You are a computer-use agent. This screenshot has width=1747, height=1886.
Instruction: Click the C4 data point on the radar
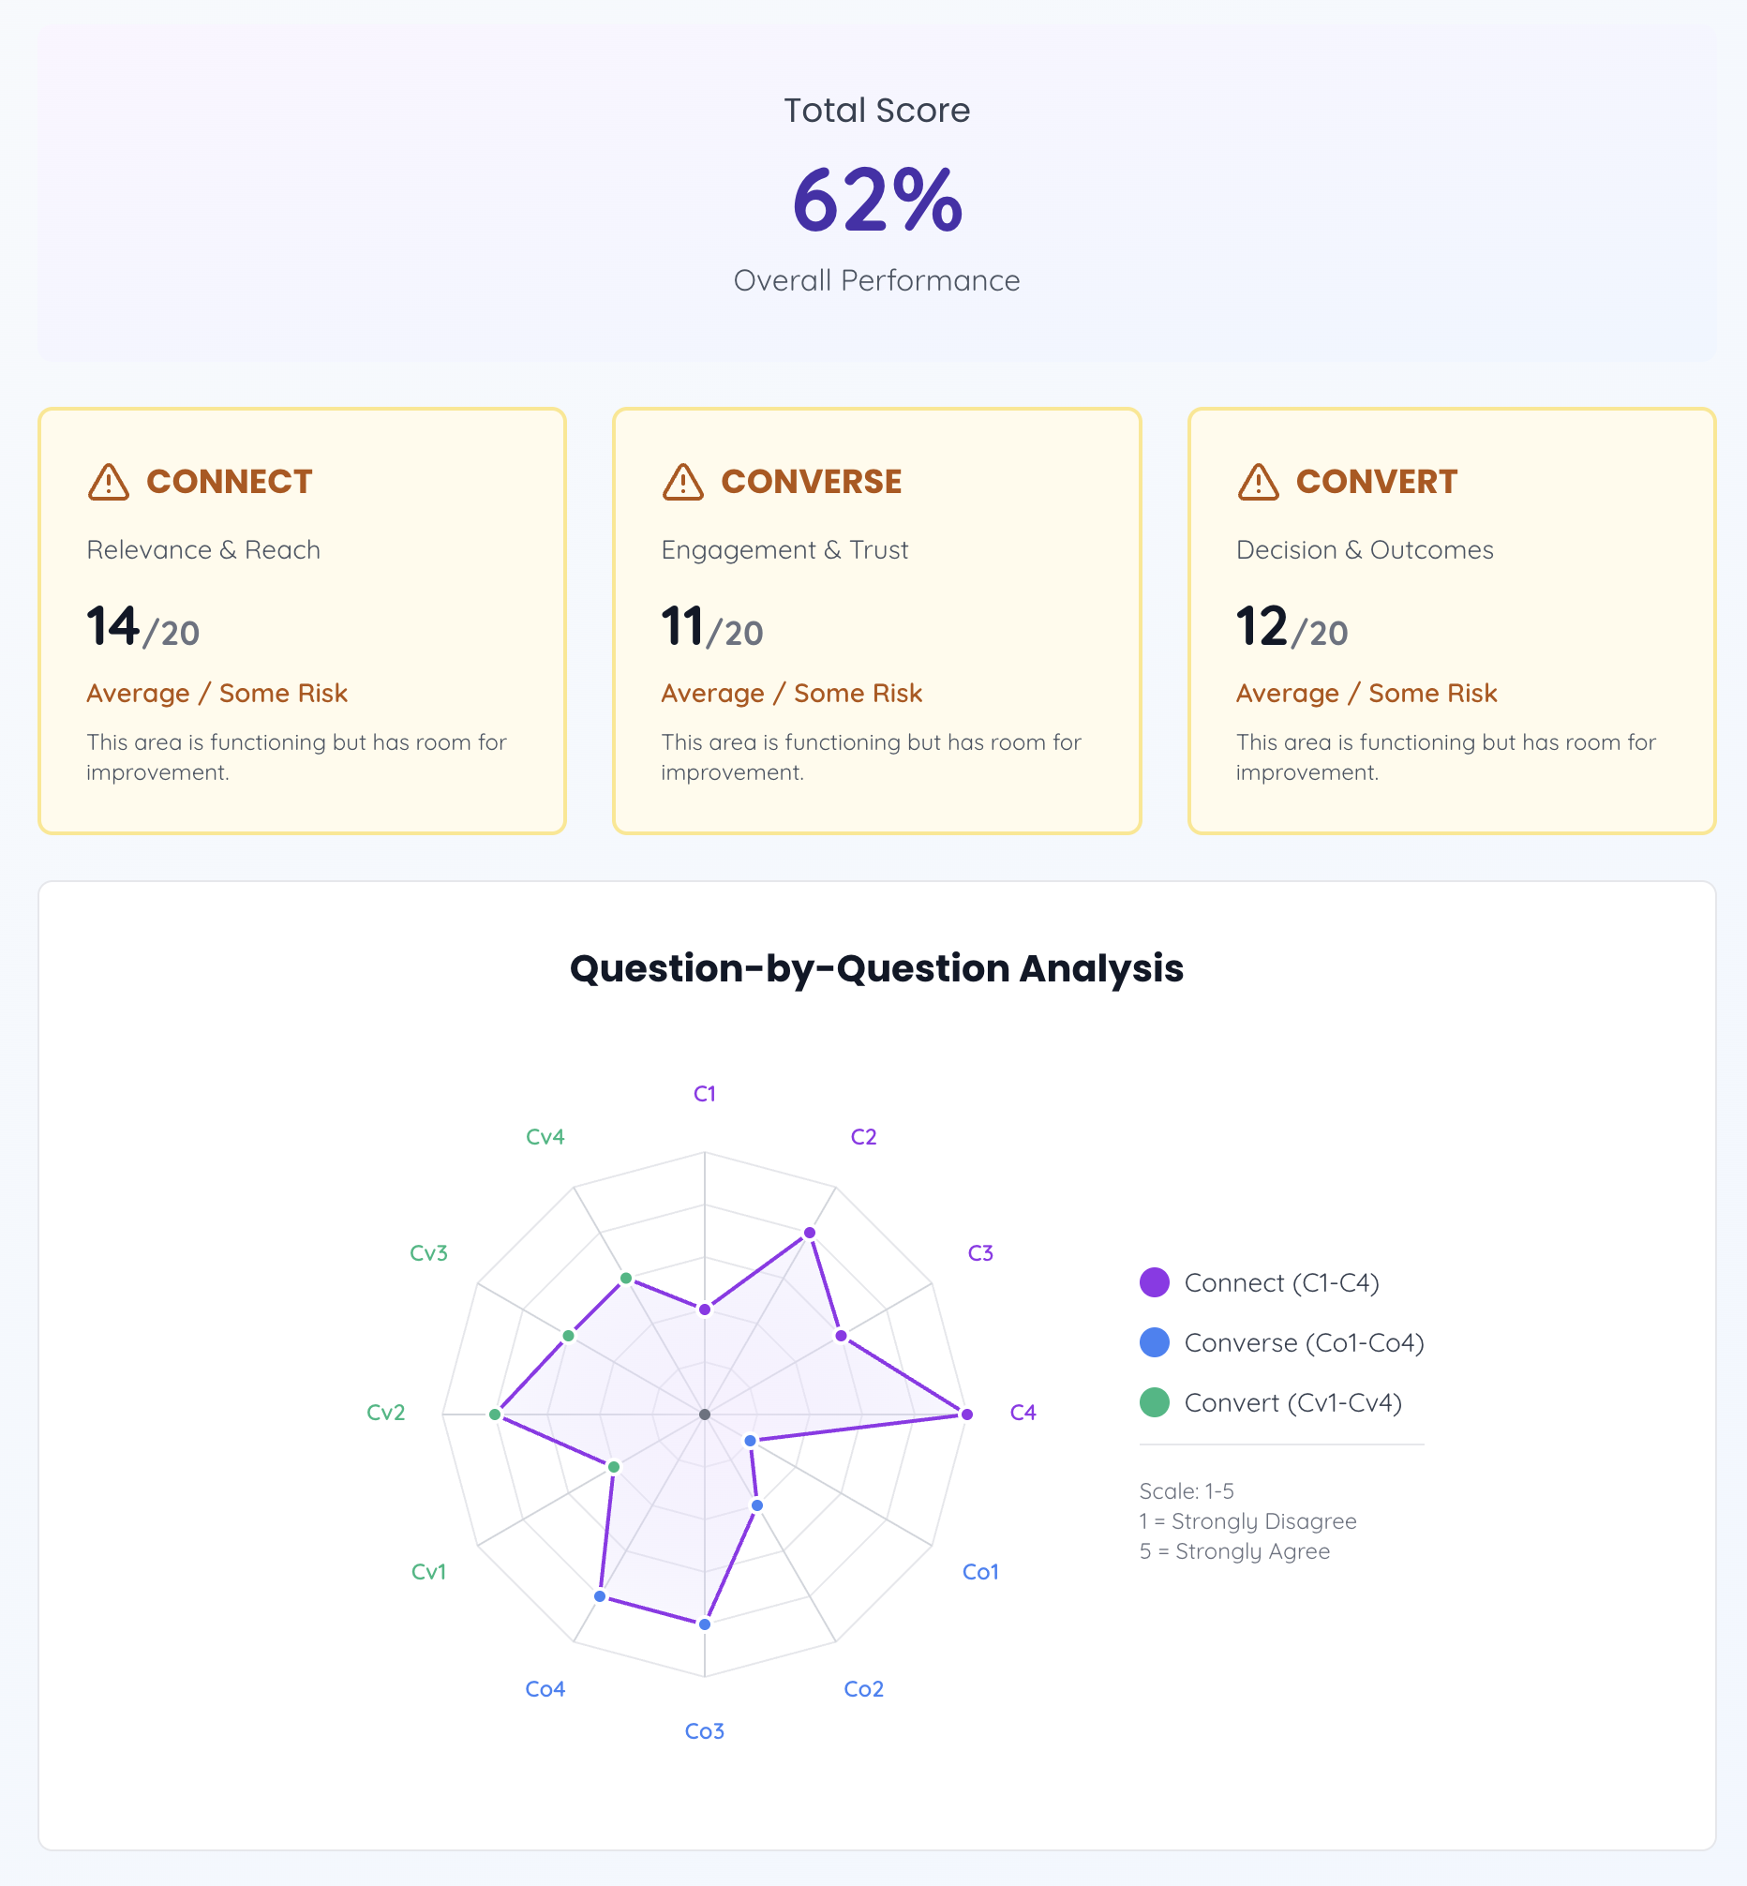(966, 1414)
